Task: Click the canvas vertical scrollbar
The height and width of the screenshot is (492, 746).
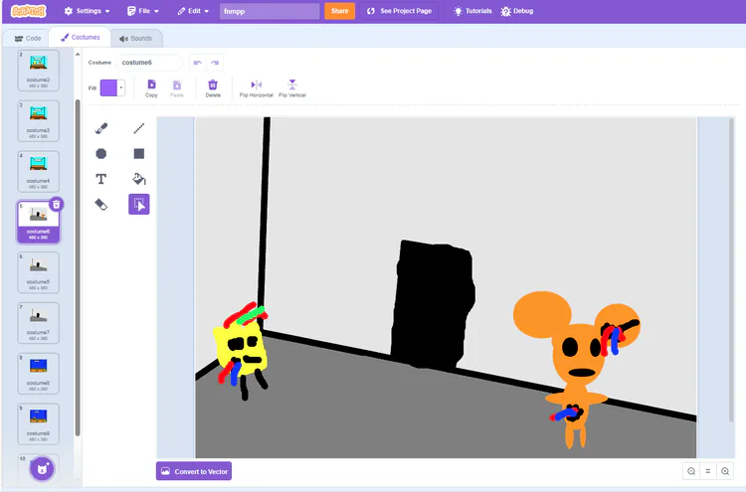Action: [x=731, y=269]
